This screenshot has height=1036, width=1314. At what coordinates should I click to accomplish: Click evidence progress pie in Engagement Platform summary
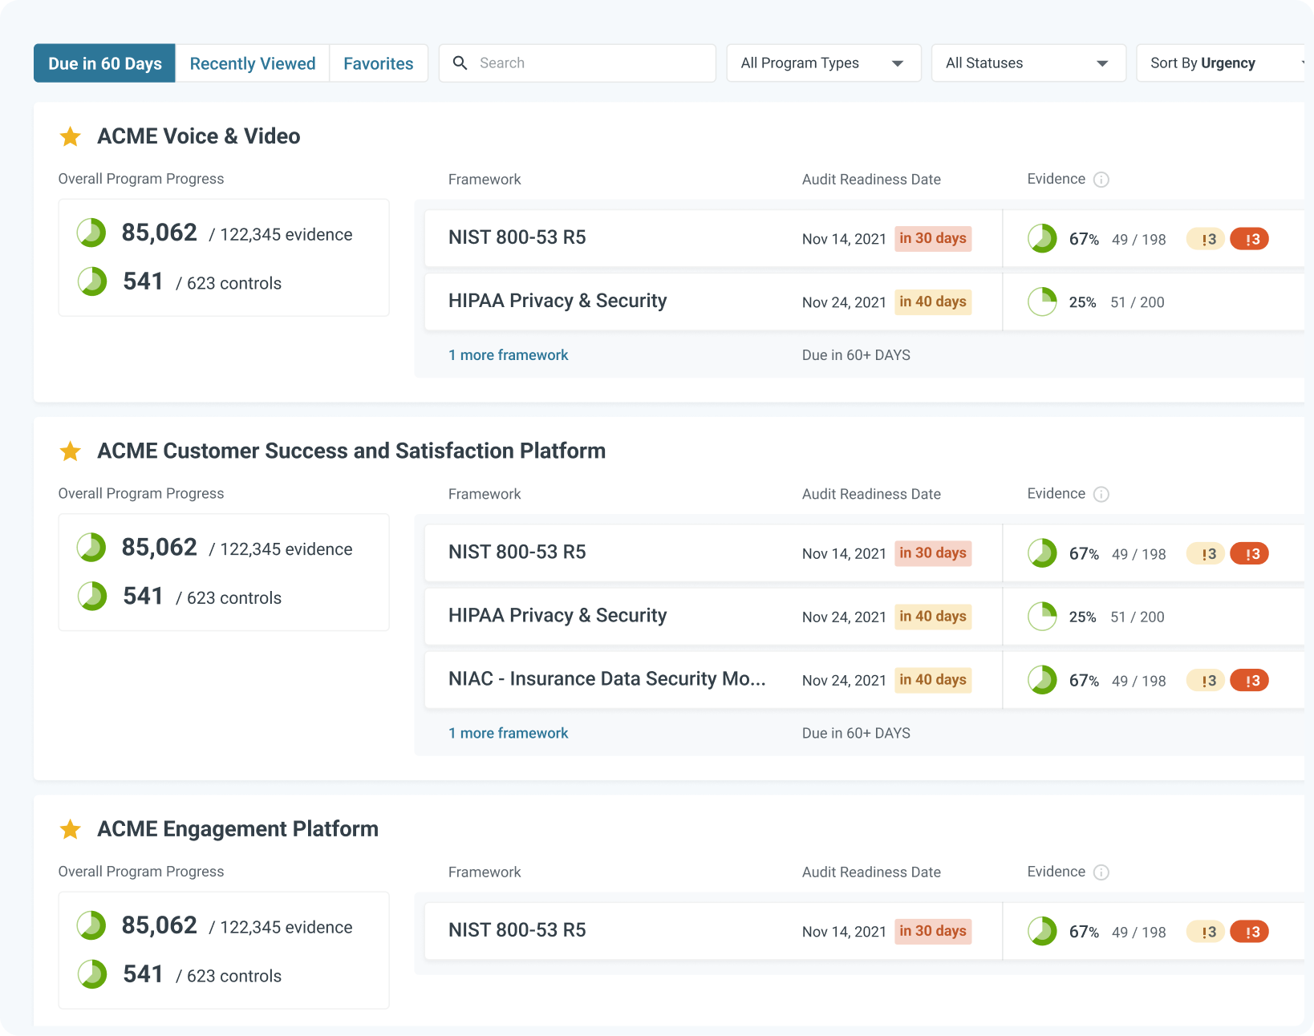pyautogui.click(x=91, y=925)
